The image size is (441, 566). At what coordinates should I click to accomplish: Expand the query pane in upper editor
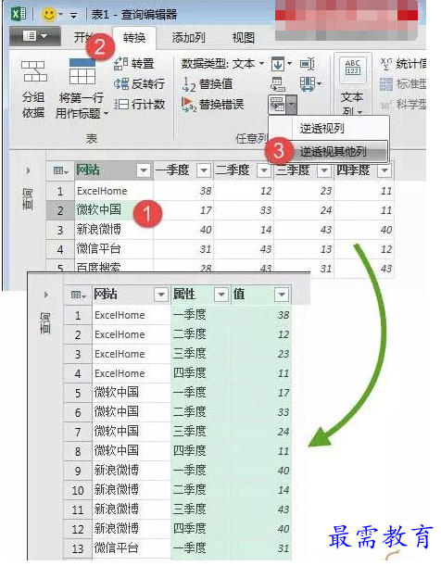click(x=28, y=170)
